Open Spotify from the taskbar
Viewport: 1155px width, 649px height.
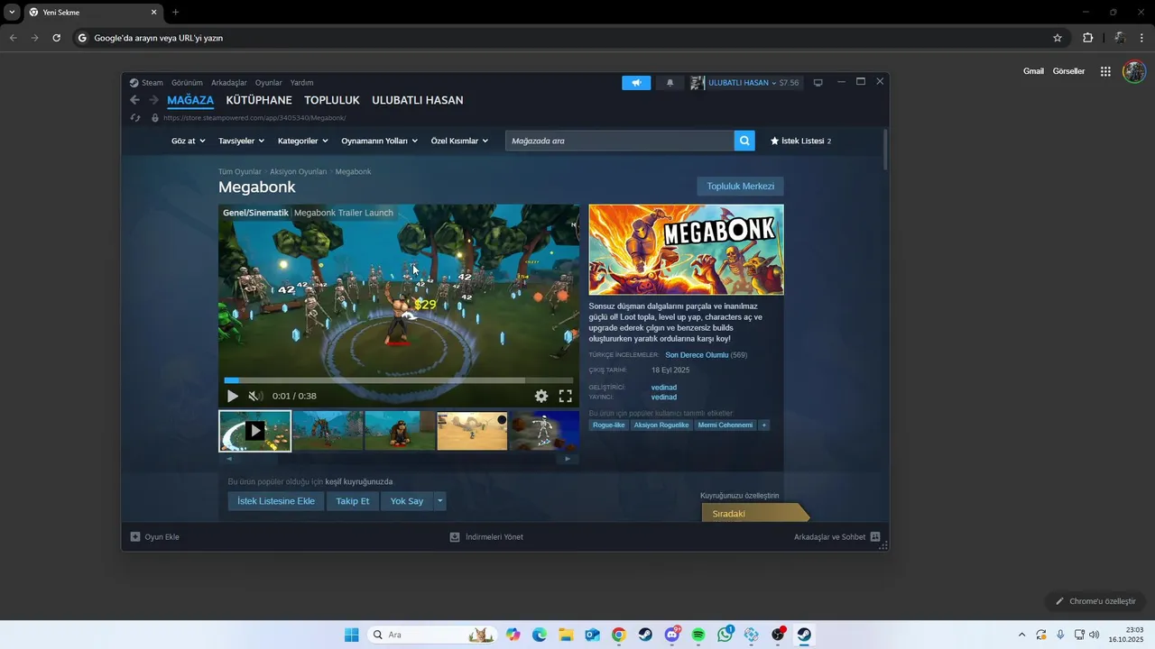click(698, 635)
